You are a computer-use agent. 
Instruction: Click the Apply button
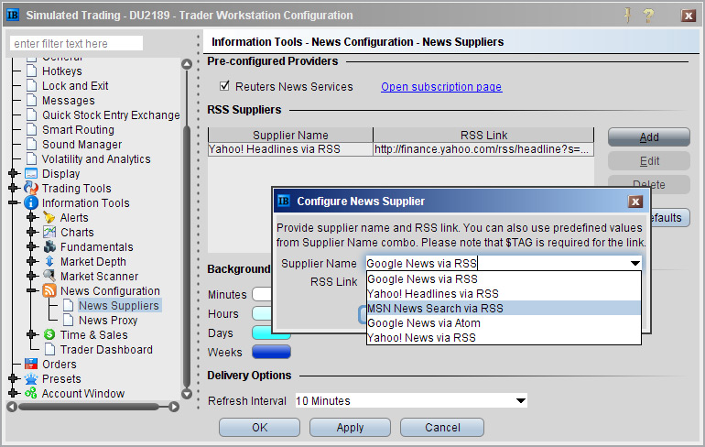[x=350, y=427]
